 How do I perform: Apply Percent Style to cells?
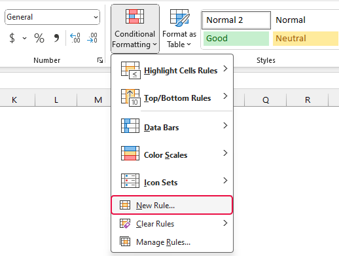[39, 38]
